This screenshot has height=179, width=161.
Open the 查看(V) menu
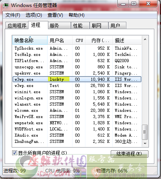click(x=55, y=15)
